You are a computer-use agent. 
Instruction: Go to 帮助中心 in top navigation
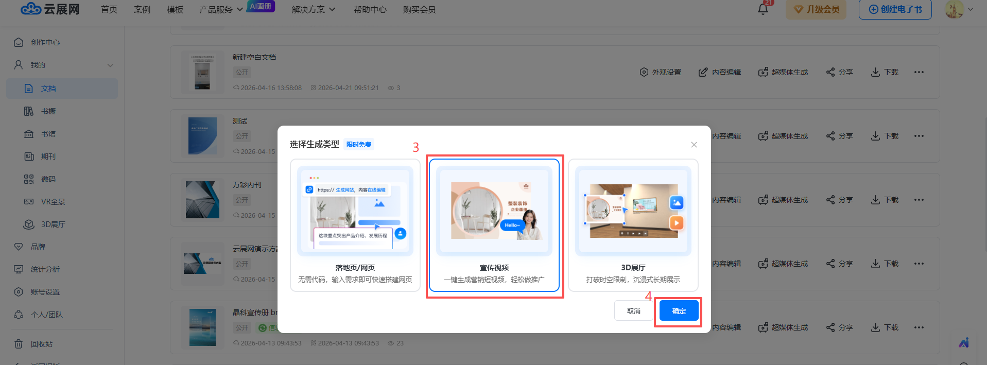[370, 10]
